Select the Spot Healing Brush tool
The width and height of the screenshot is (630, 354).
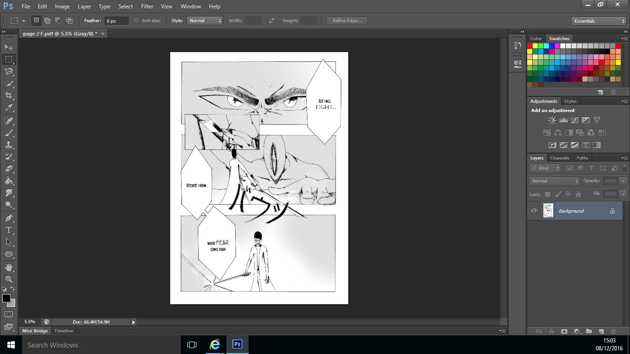[9, 121]
